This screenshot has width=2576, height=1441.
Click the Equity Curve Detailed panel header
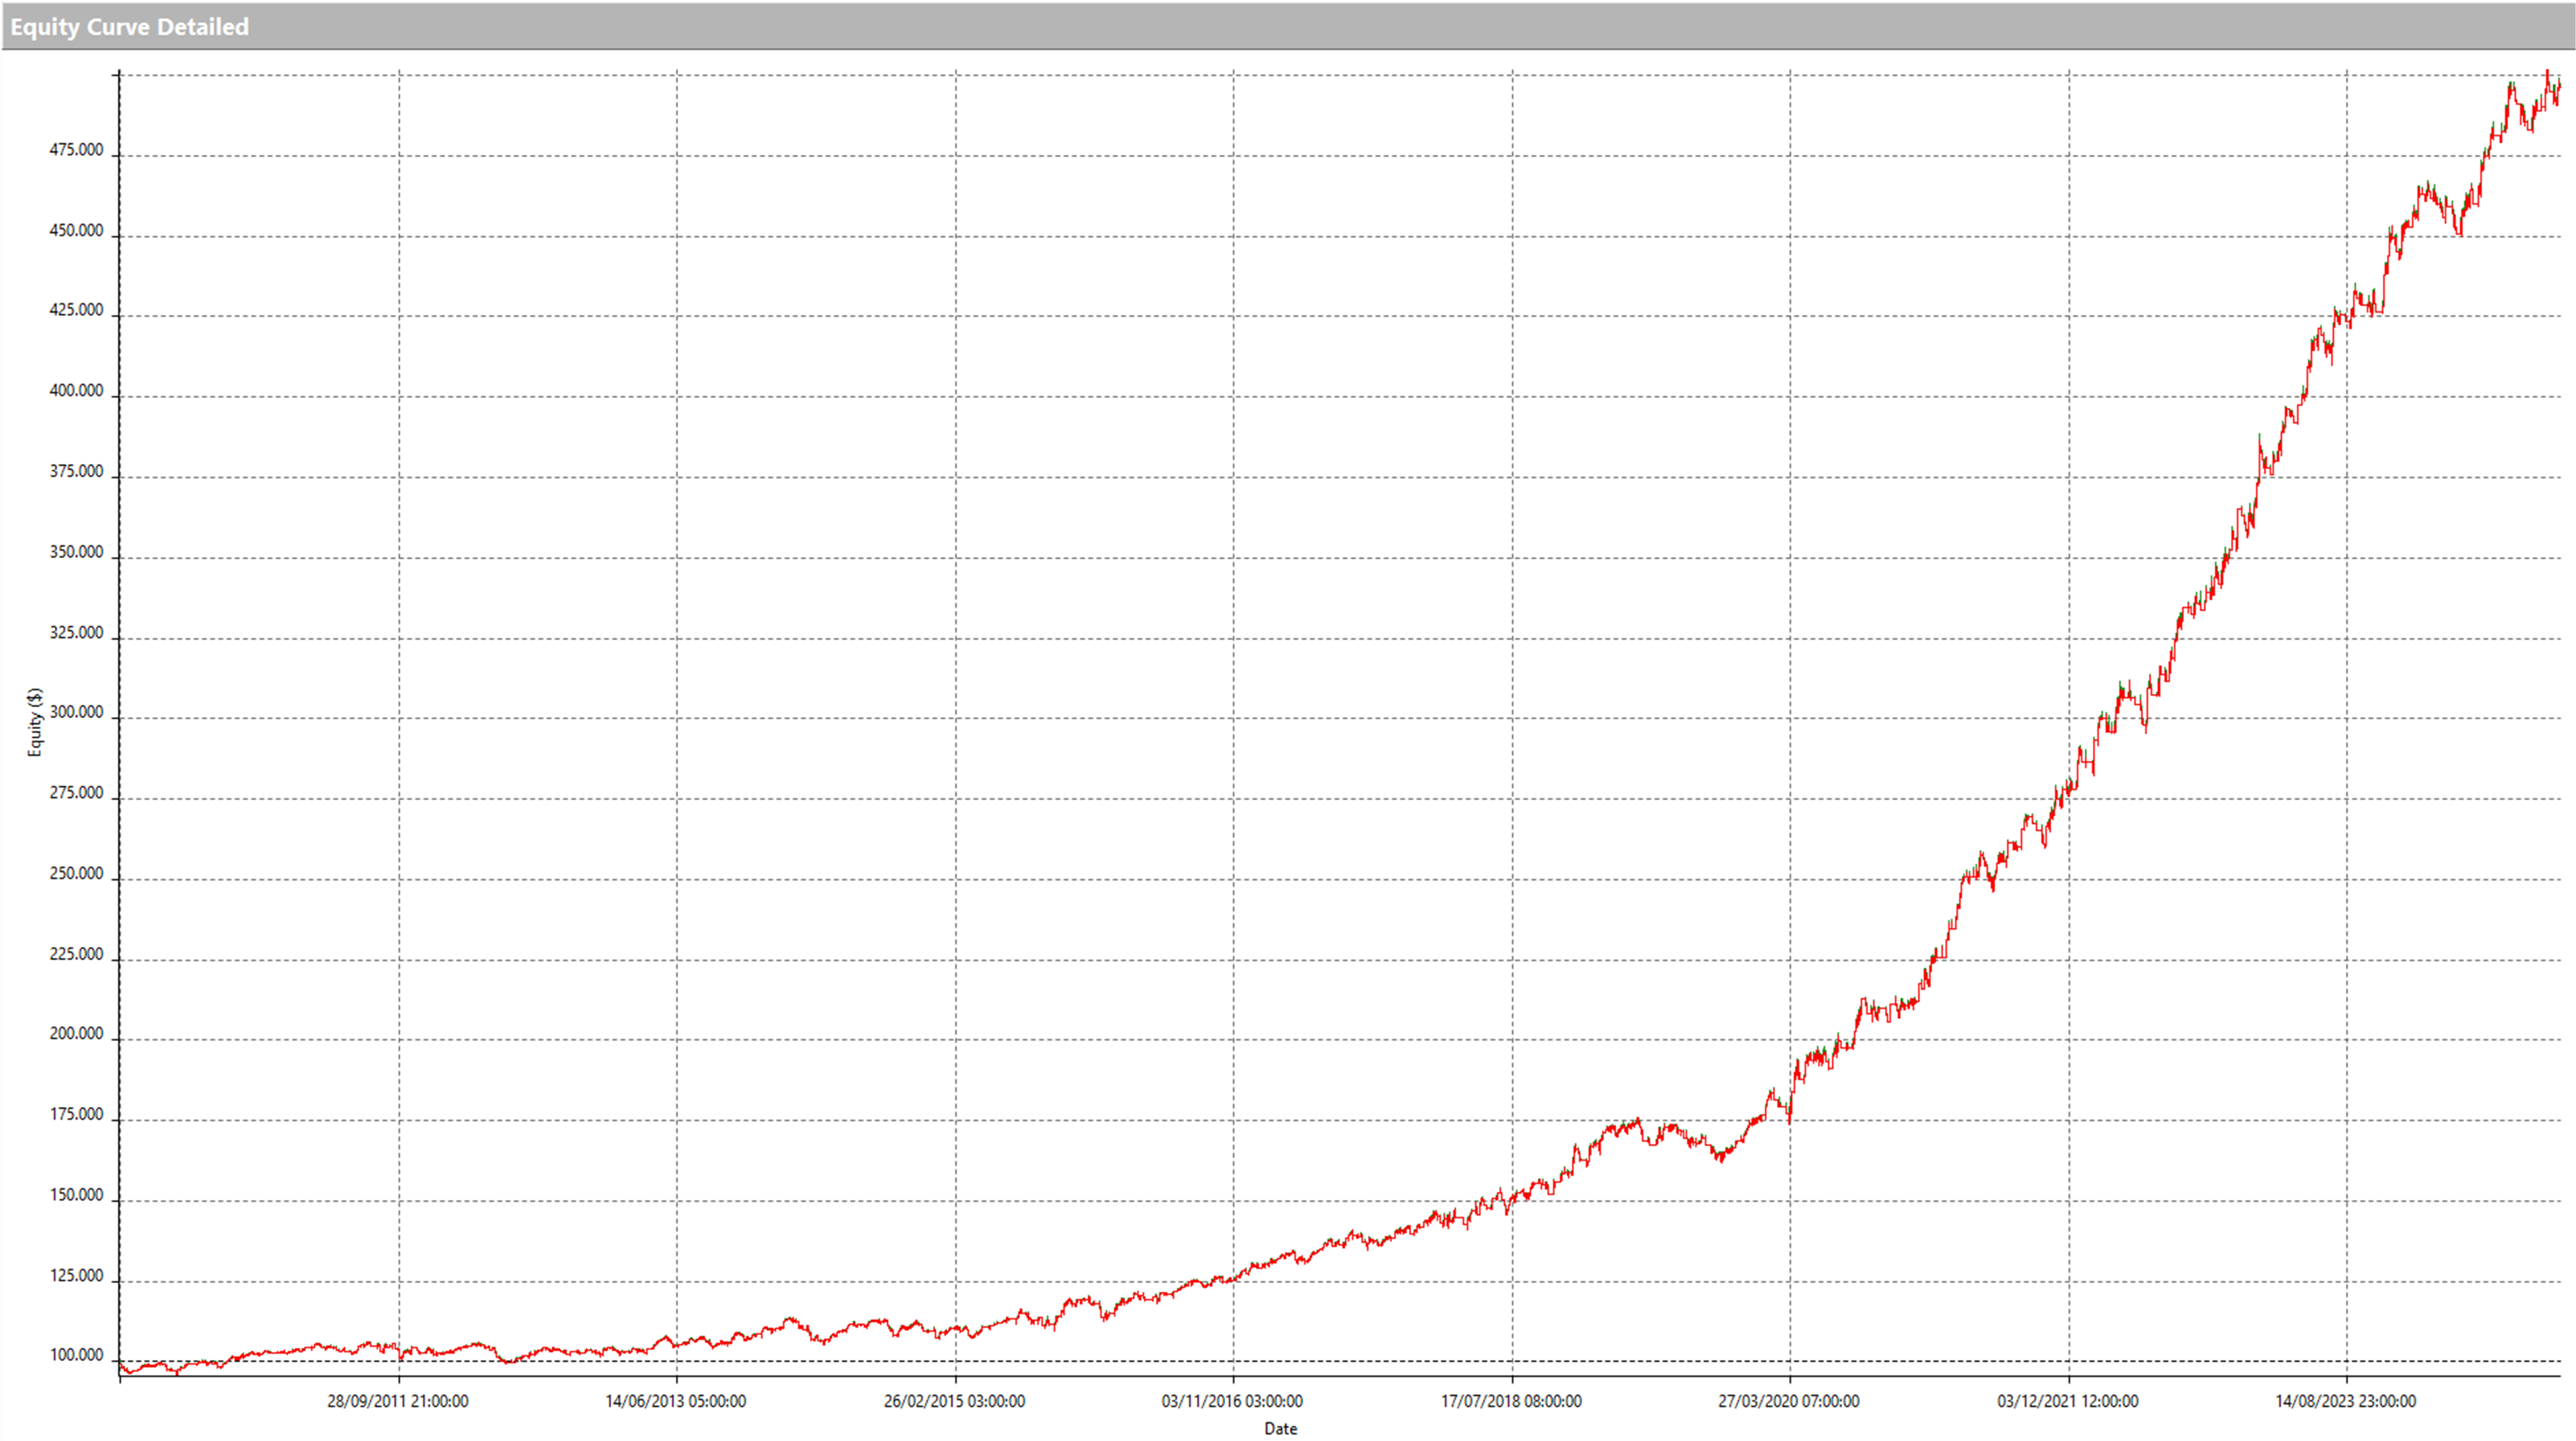(130, 27)
